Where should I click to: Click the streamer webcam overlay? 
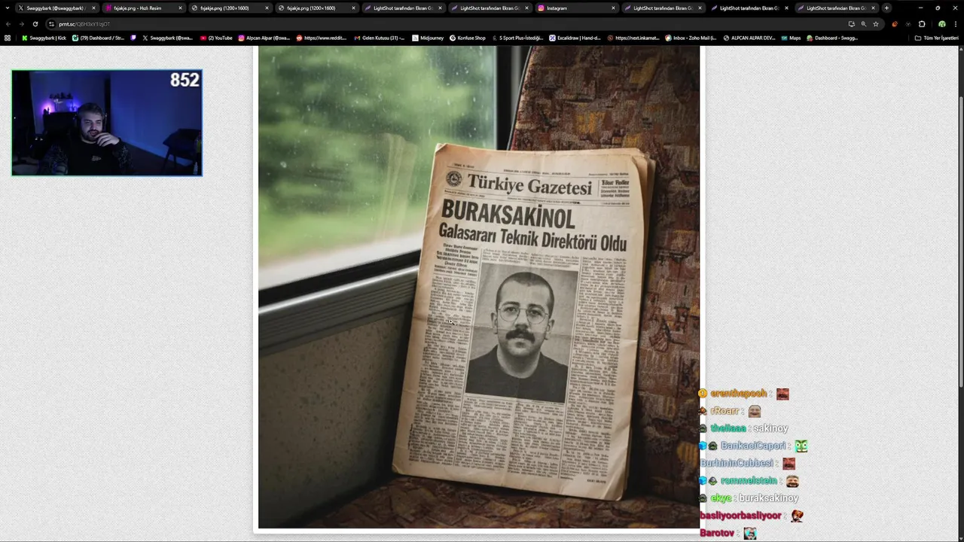coord(107,123)
